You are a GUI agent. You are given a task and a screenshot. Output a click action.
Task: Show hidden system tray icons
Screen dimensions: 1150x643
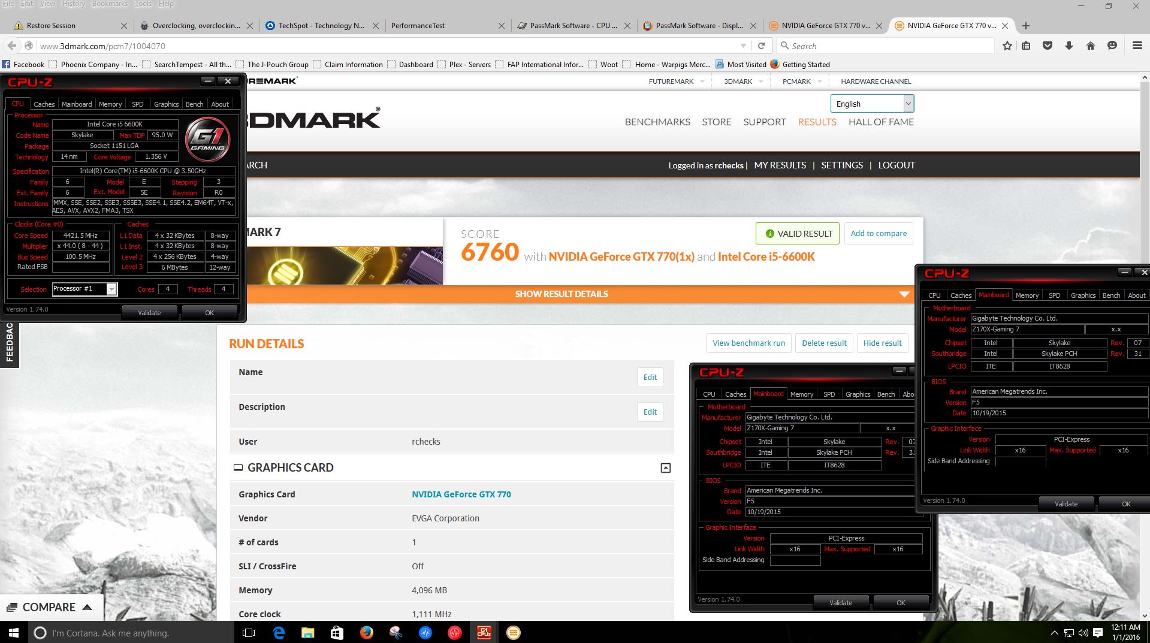[x=1055, y=633]
